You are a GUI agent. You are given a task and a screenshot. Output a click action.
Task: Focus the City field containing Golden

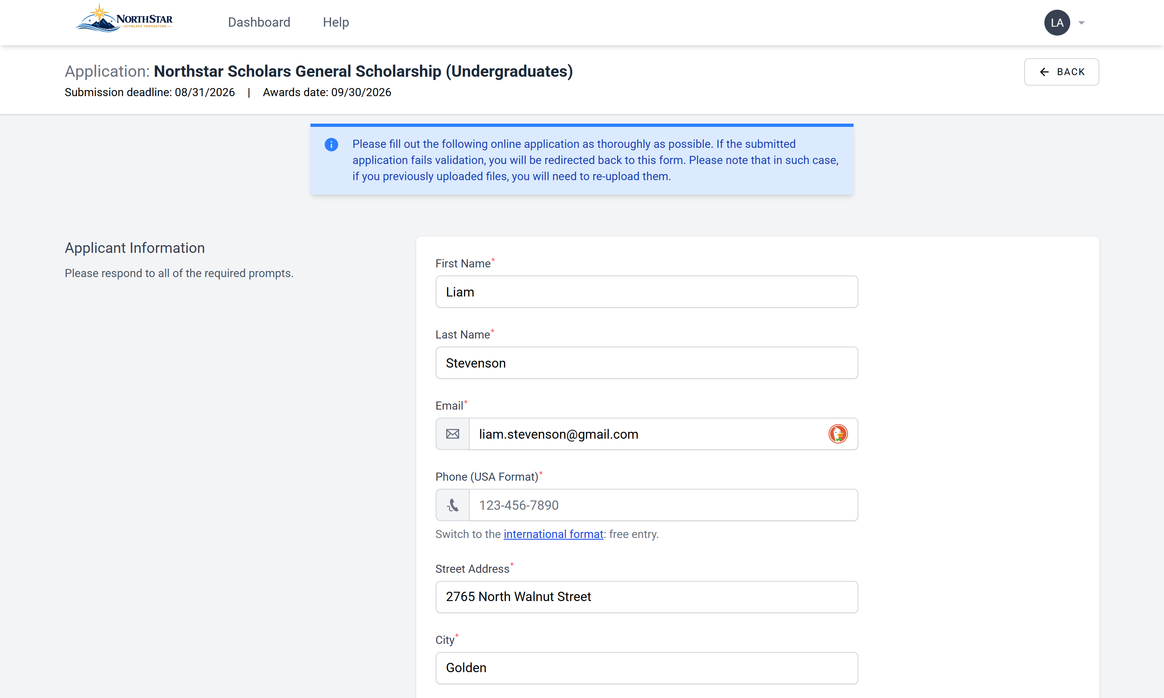point(646,667)
